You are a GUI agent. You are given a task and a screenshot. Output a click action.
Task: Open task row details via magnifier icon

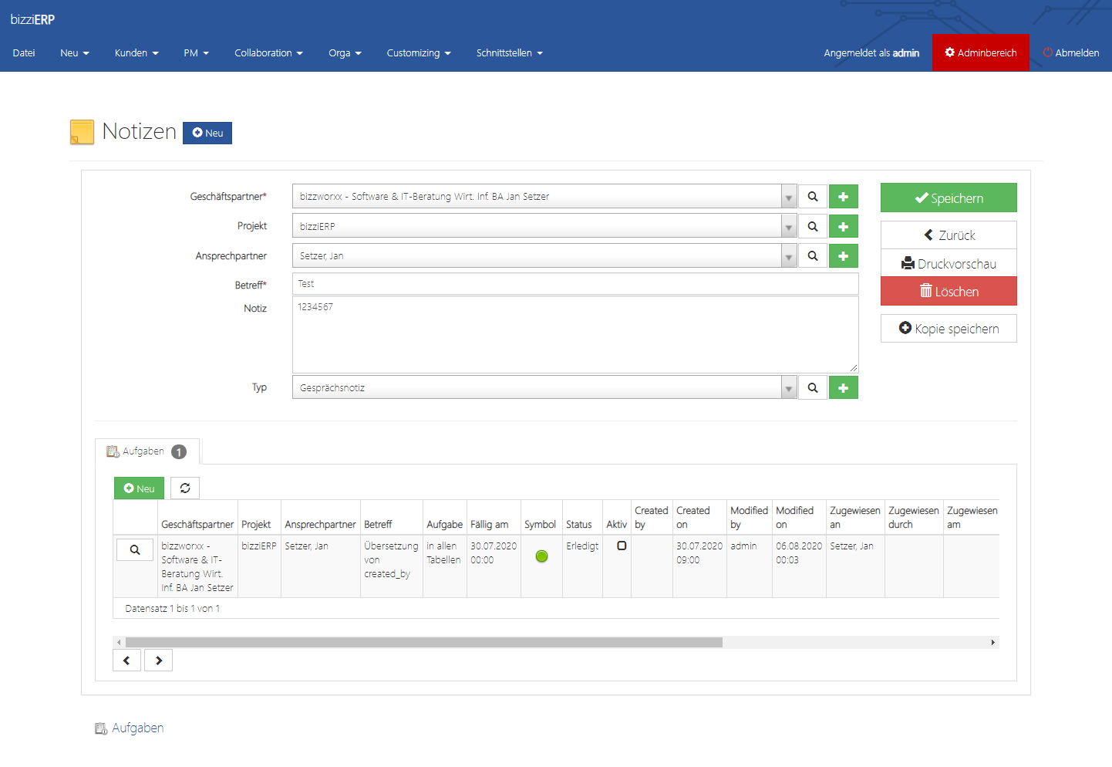coord(135,550)
